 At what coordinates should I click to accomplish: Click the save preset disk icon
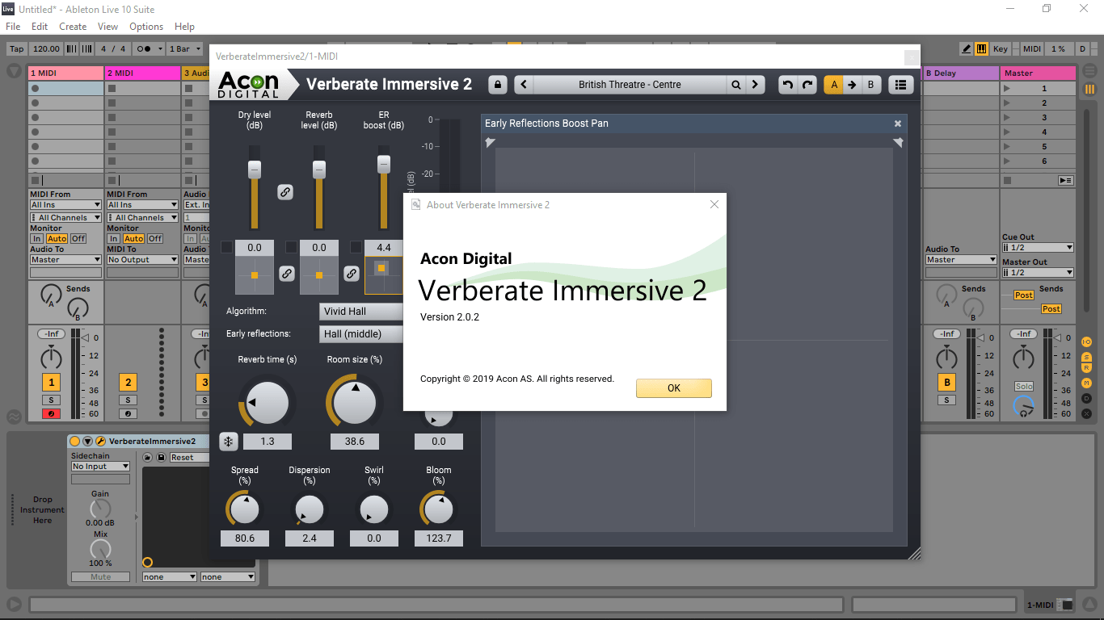click(161, 458)
